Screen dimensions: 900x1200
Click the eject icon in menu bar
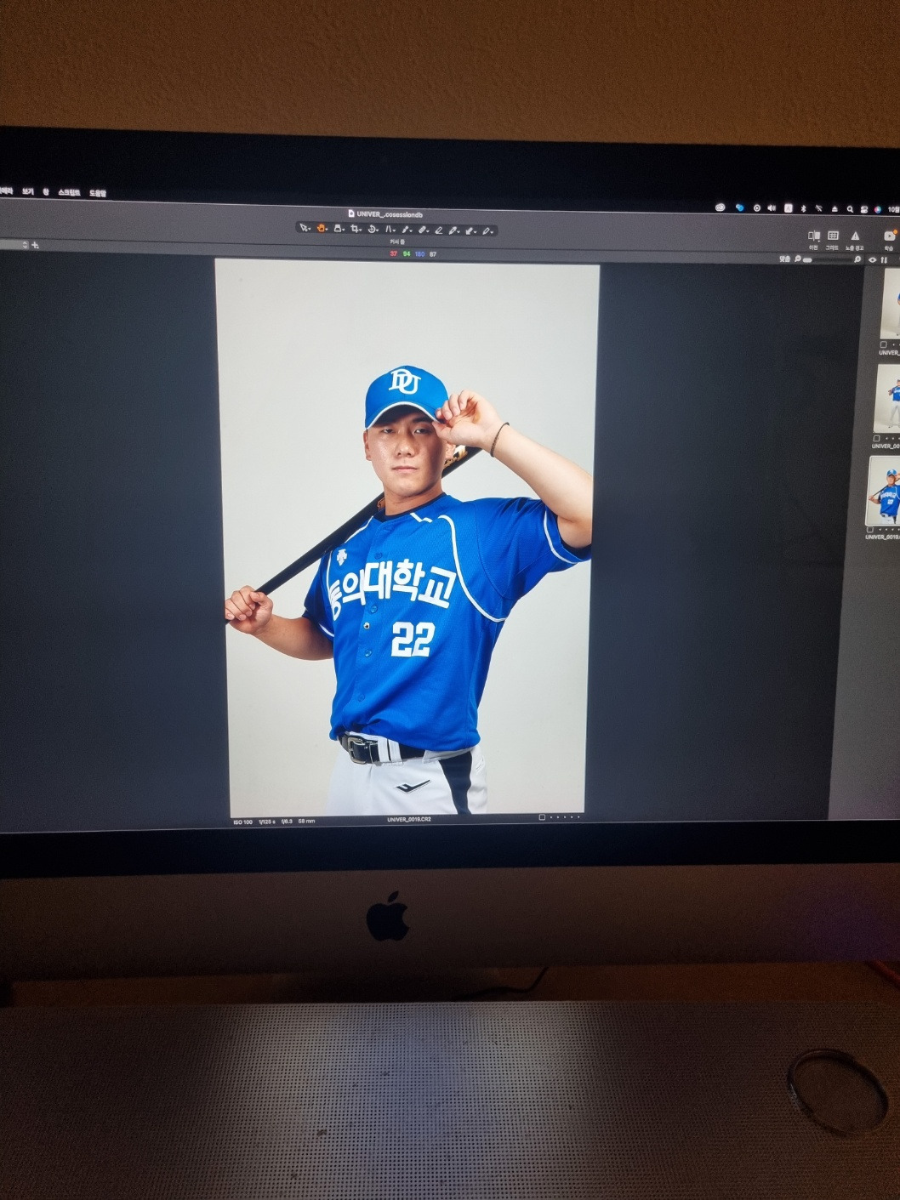pos(834,209)
